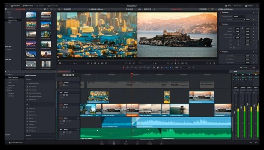Screen dimensions: 264x150
Task: Switch to the Fairlight page
Action: (150, 143)
